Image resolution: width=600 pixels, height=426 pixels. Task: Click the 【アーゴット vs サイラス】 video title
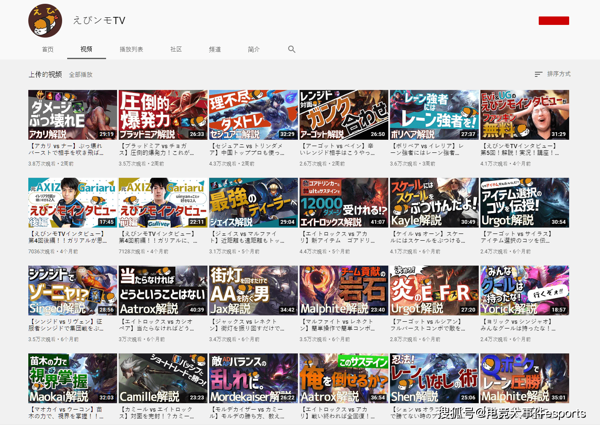click(x=516, y=237)
